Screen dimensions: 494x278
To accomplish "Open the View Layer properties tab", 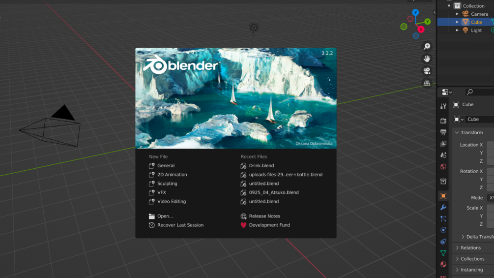I will [x=443, y=144].
